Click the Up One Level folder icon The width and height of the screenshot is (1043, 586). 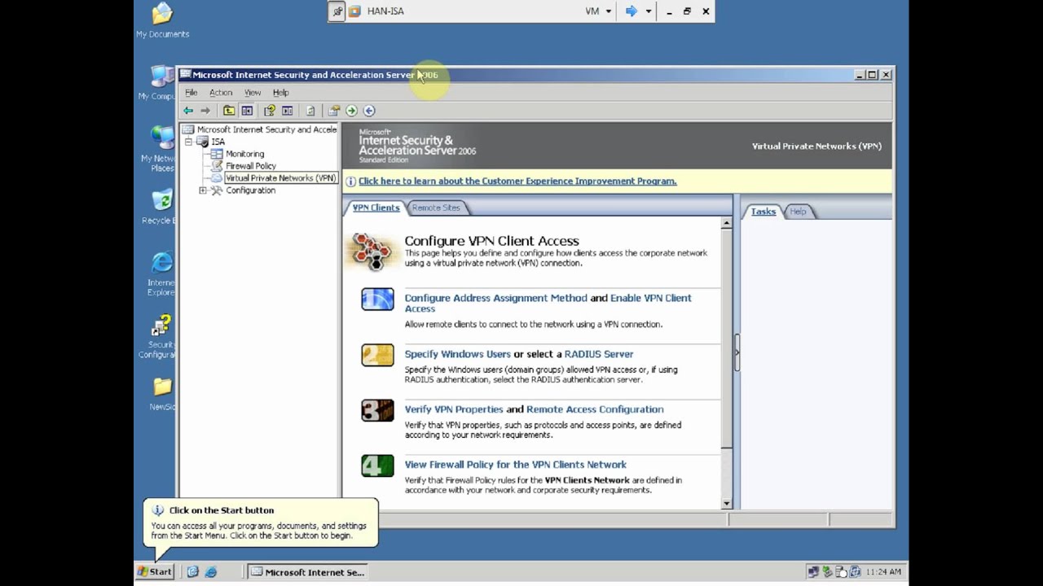(x=229, y=111)
